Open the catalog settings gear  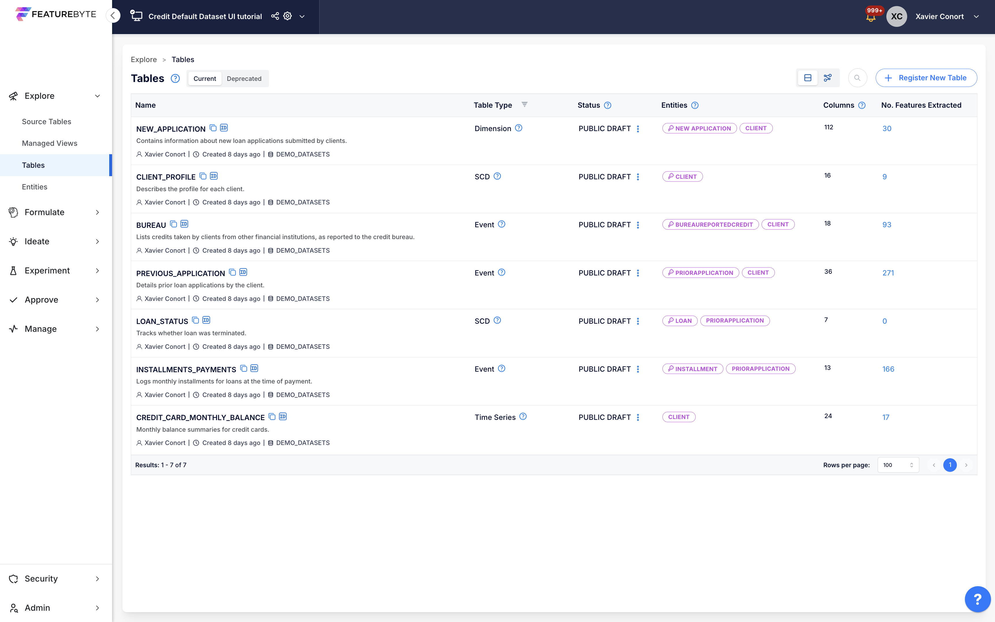288,16
